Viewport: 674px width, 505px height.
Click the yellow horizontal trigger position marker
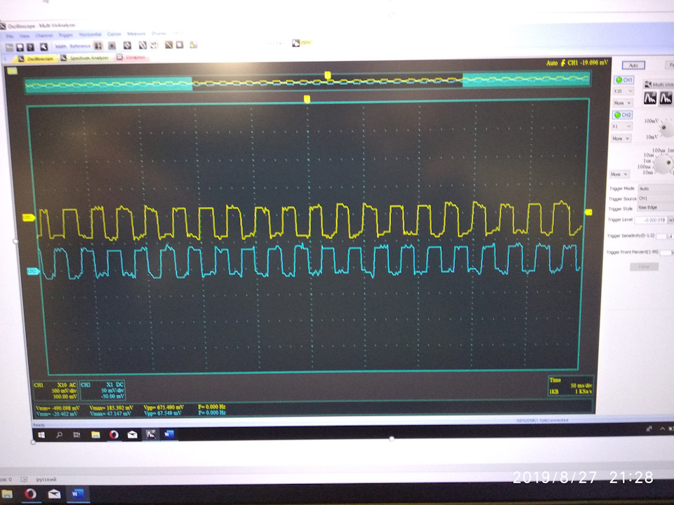pos(307,100)
